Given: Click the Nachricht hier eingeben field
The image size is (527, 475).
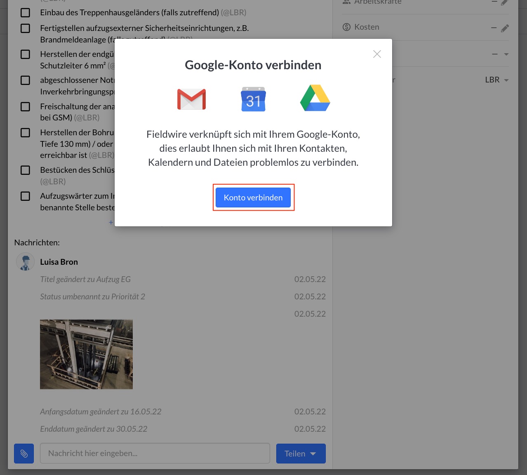Looking at the screenshot, I should [155, 454].
